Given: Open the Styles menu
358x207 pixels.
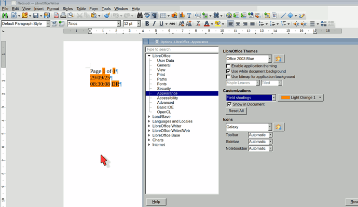Looking at the screenshot, I should pyautogui.click(x=67, y=9).
